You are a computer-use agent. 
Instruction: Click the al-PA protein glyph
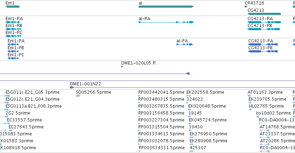point(184,44)
